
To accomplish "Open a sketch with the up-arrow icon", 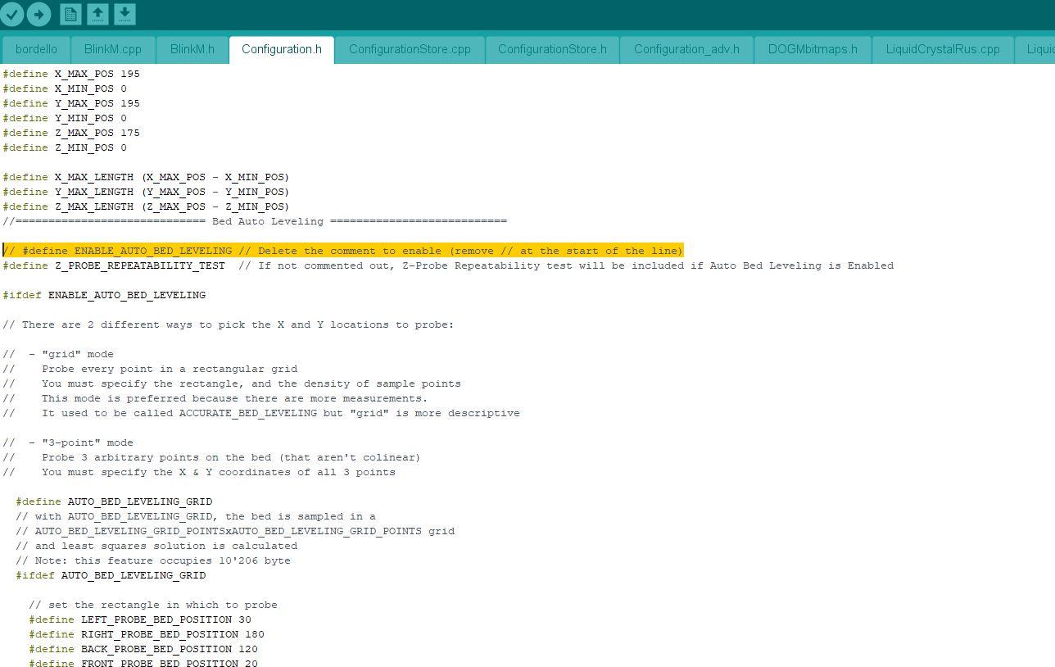I will click(x=97, y=14).
